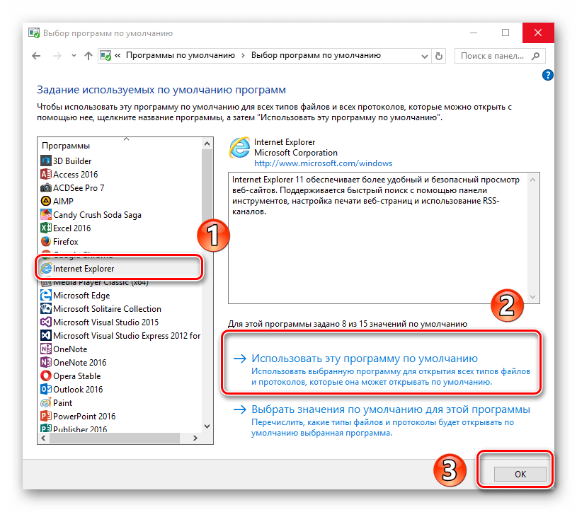Viewport: 577px width, 512px height.
Task: Open 'Выбрать значения по умолчанию для этой программы'
Action: [x=390, y=409]
